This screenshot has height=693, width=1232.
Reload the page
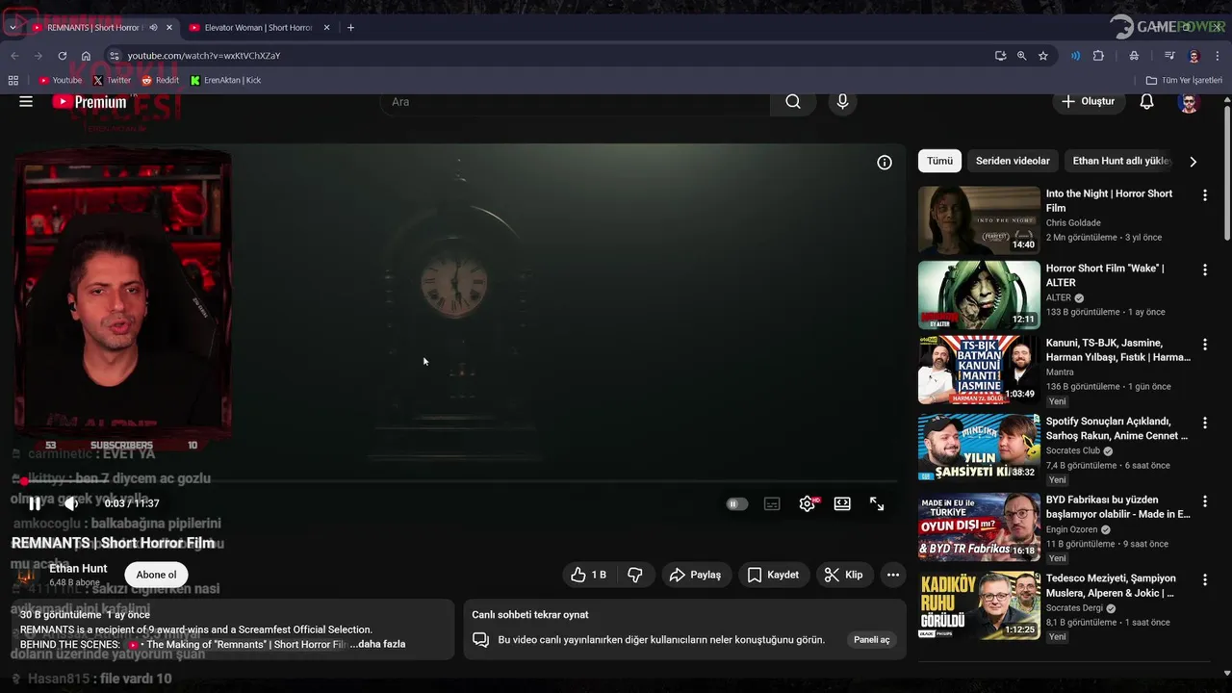tap(63, 56)
